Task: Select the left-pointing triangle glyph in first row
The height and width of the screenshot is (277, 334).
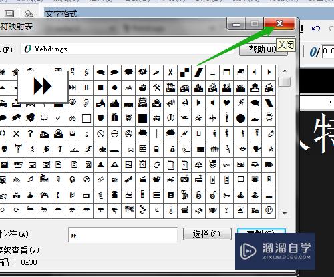Action: pyautogui.click(x=255, y=72)
